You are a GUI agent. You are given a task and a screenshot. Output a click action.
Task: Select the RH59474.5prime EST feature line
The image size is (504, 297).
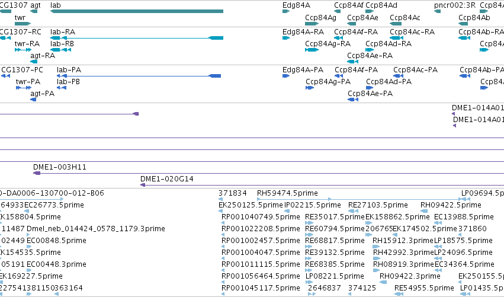pyautogui.click(x=294, y=200)
